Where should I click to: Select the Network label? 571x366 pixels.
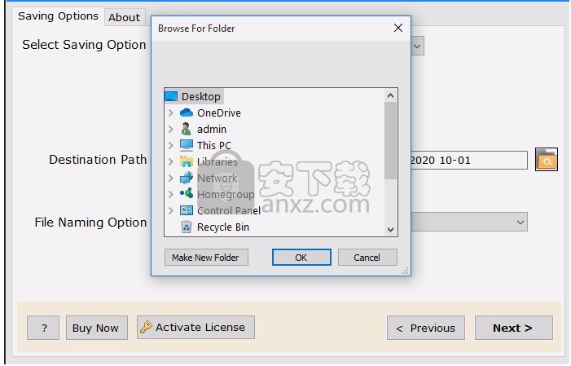(217, 178)
